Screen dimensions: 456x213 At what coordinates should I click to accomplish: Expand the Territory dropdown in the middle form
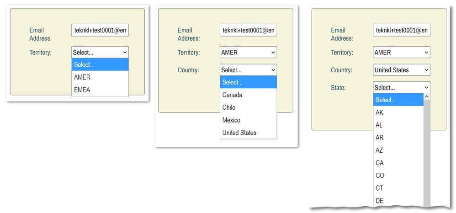click(249, 53)
